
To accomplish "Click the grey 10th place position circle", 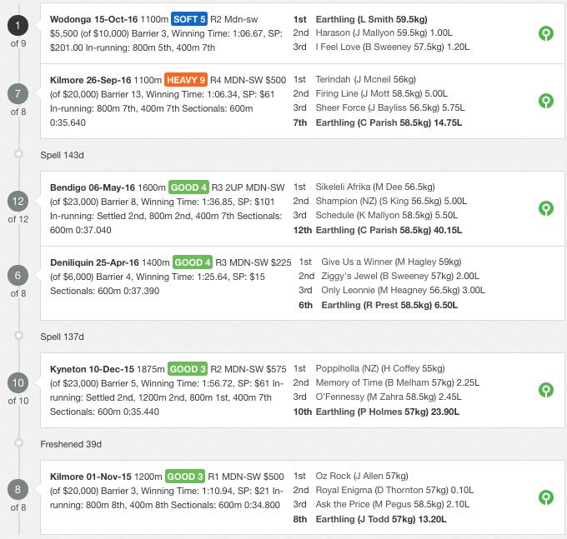I will click(x=18, y=382).
